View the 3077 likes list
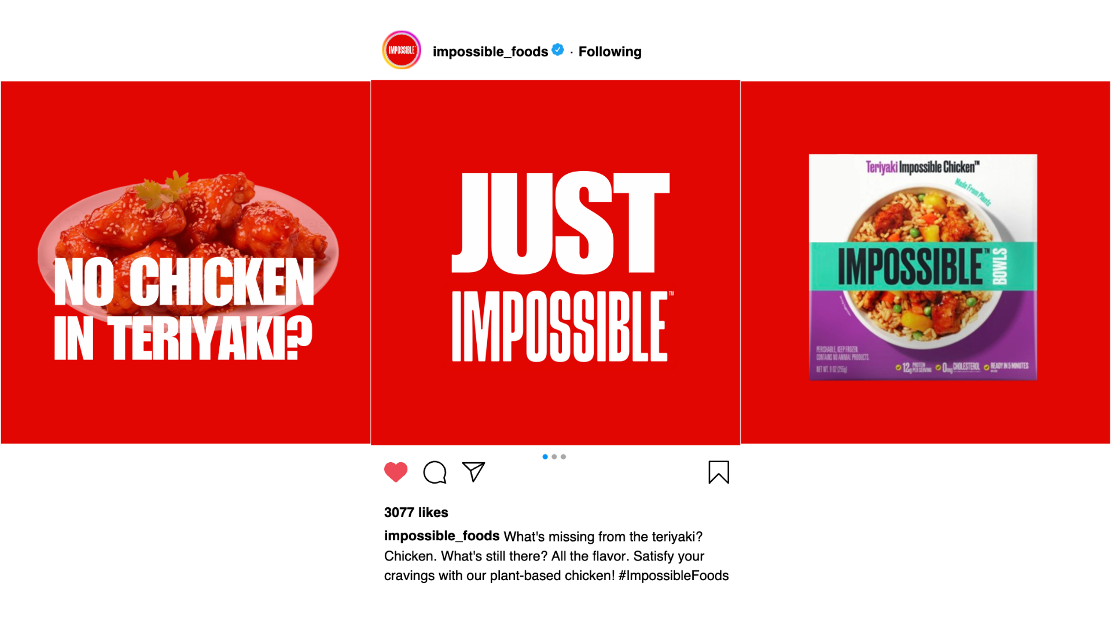This screenshot has height=624, width=1111. click(416, 512)
